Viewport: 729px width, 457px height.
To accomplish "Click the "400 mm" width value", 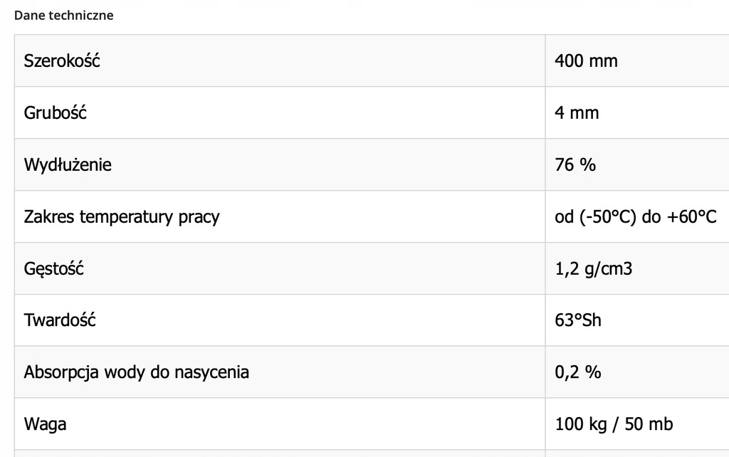I will 586,61.
